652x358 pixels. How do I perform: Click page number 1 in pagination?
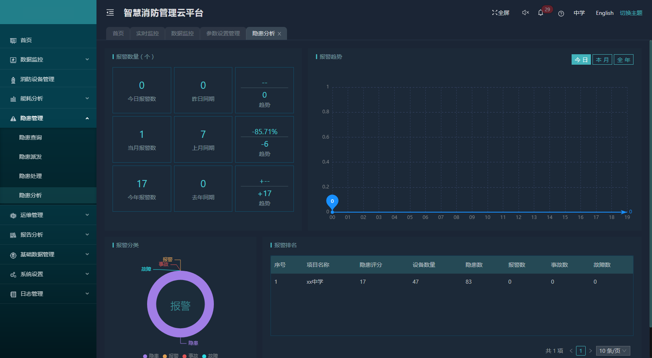tap(581, 351)
